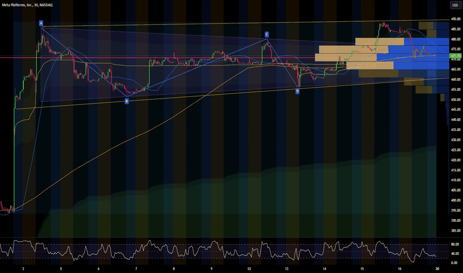Screen dimensions: 463x273
Task: Click date label 5 on time axis
Action: [61, 269]
